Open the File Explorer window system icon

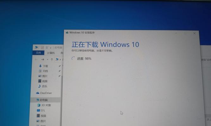point(36,47)
